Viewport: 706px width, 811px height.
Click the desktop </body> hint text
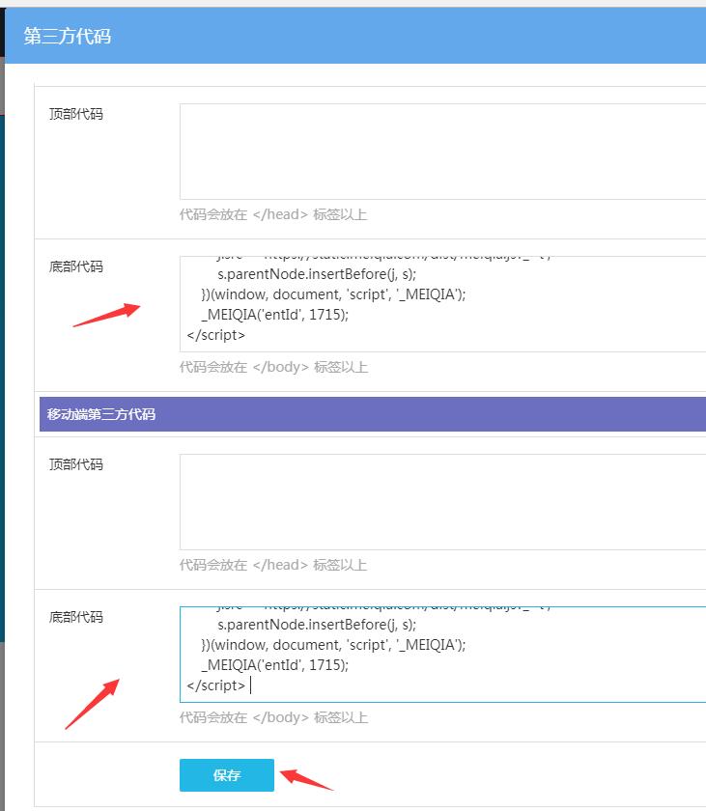(x=273, y=367)
